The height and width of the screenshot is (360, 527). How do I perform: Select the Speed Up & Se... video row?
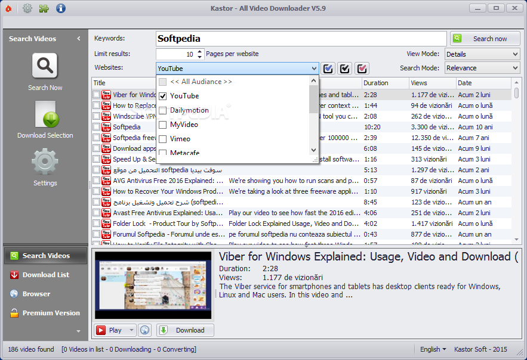click(302, 159)
